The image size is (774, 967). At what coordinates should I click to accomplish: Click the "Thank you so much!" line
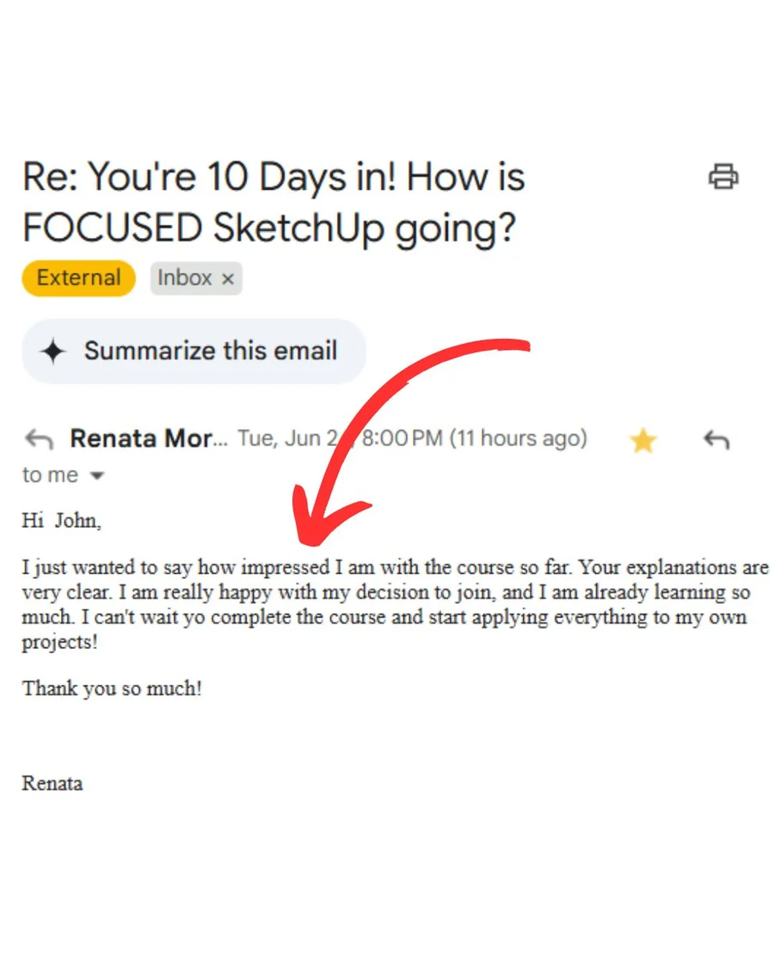tap(112, 688)
